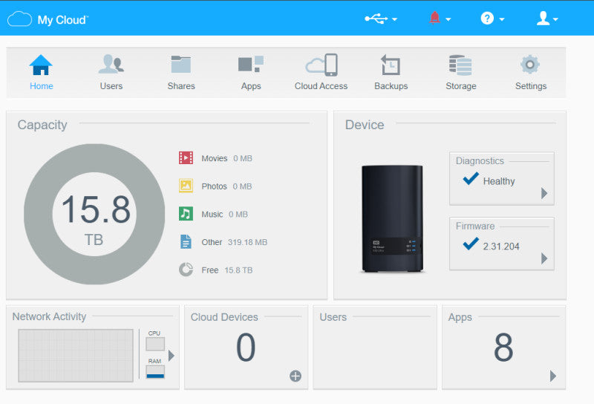The height and width of the screenshot is (404, 594).
Task: Expand the USB dropdown arrow
Action: 395,19
